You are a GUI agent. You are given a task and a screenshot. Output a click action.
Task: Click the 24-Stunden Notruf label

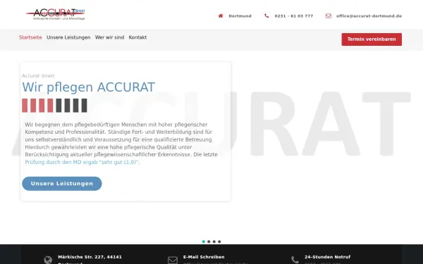(328, 257)
